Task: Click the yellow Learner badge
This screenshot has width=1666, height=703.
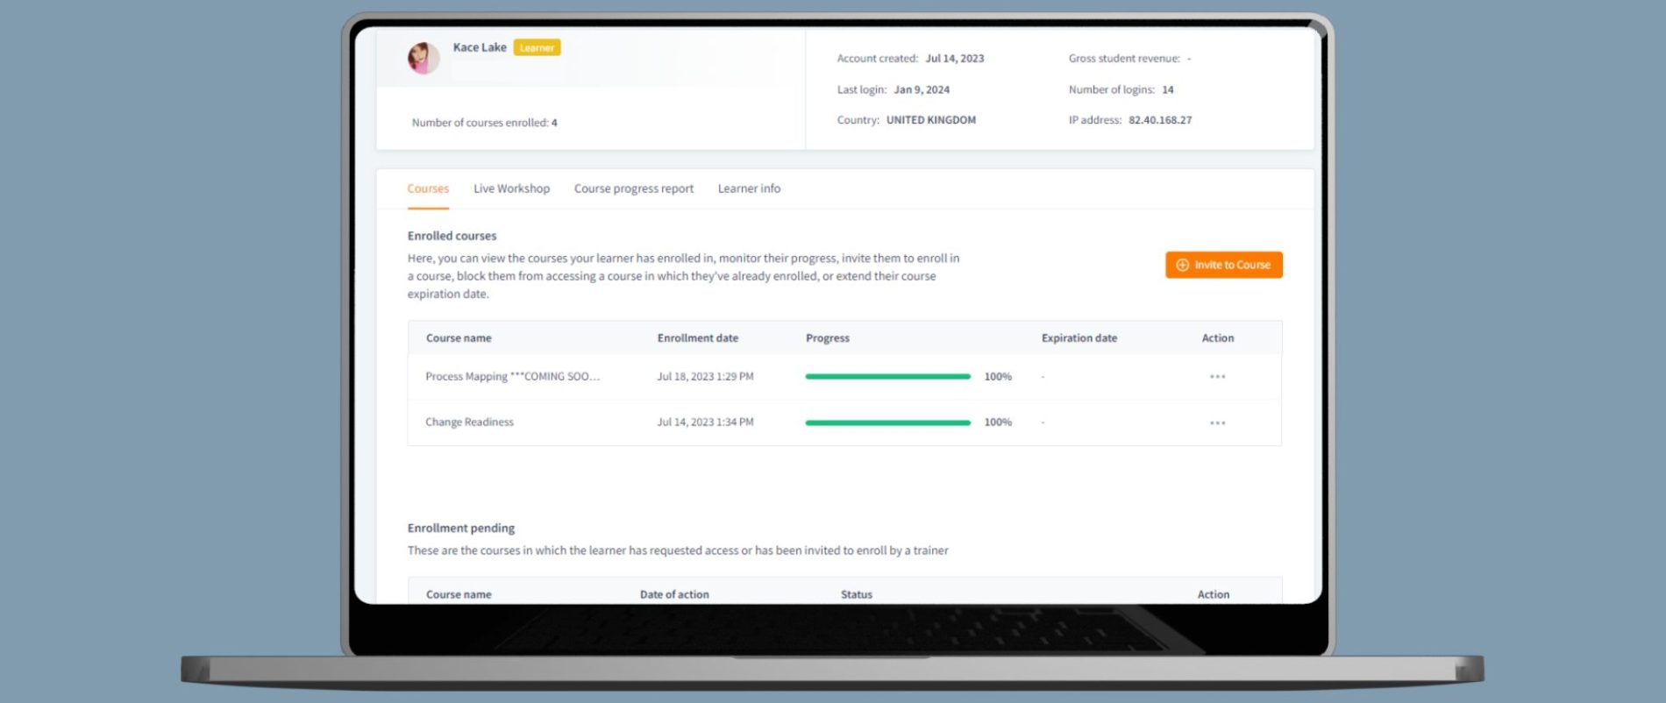Action: (537, 48)
